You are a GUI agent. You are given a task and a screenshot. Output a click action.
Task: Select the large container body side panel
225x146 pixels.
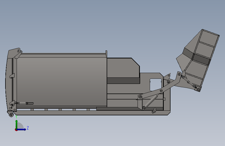click(x=62, y=81)
